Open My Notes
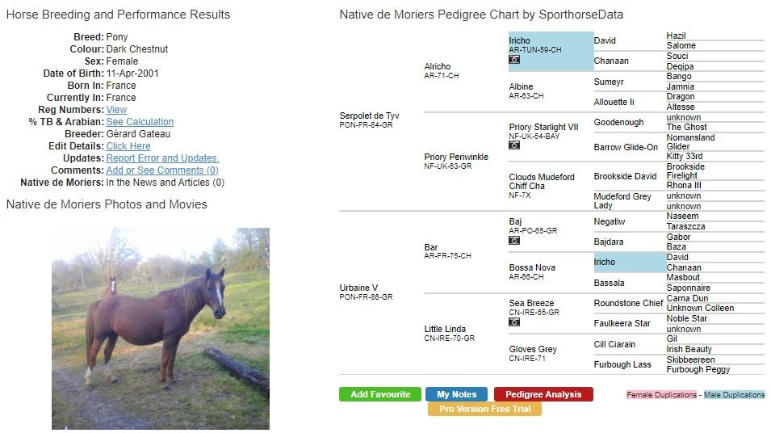This screenshot has height=433, width=771. 456,394
